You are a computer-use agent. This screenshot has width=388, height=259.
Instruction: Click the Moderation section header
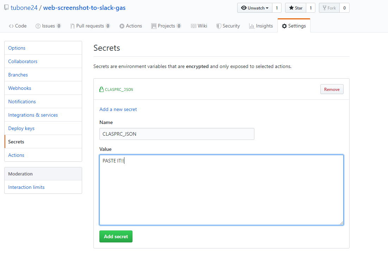pyautogui.click(x=43, y=174)
